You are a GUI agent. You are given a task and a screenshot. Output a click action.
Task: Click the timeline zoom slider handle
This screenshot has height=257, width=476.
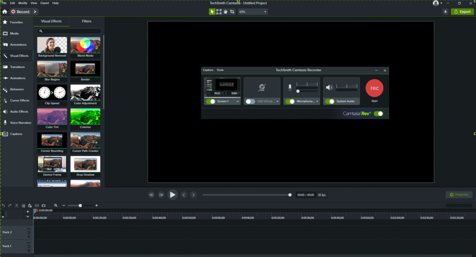(x=80, y=205)
